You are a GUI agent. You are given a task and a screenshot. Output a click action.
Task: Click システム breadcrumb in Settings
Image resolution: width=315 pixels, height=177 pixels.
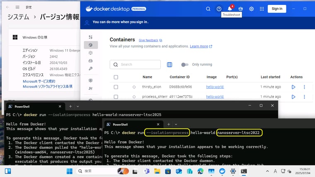[x=18, y=17]
